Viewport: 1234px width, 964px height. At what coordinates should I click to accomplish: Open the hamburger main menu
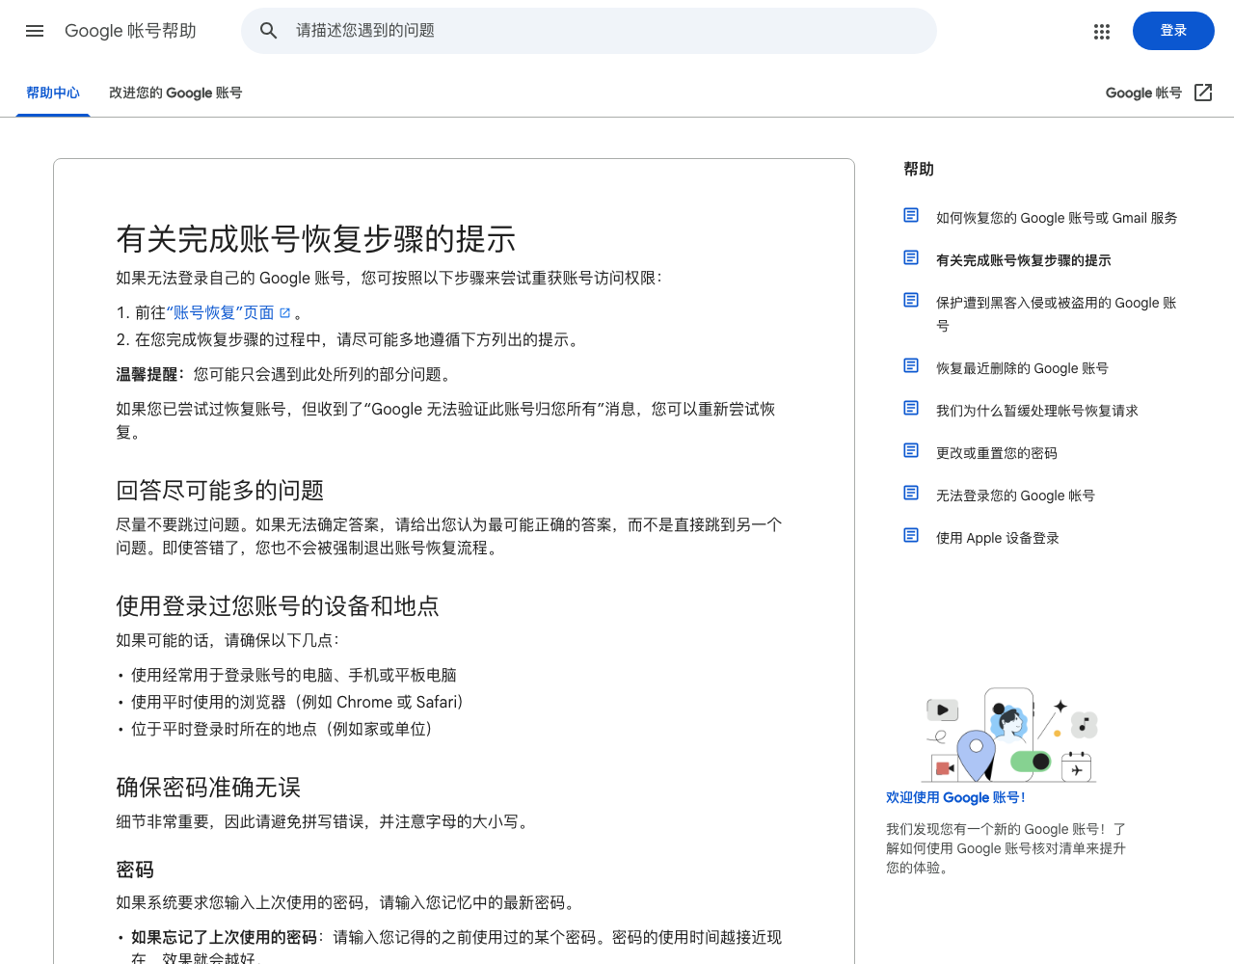pos(35,31)
